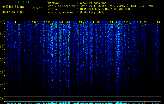Click the Ogata-vill. Akita-Pref. JAPAN location text

point(116,6)
